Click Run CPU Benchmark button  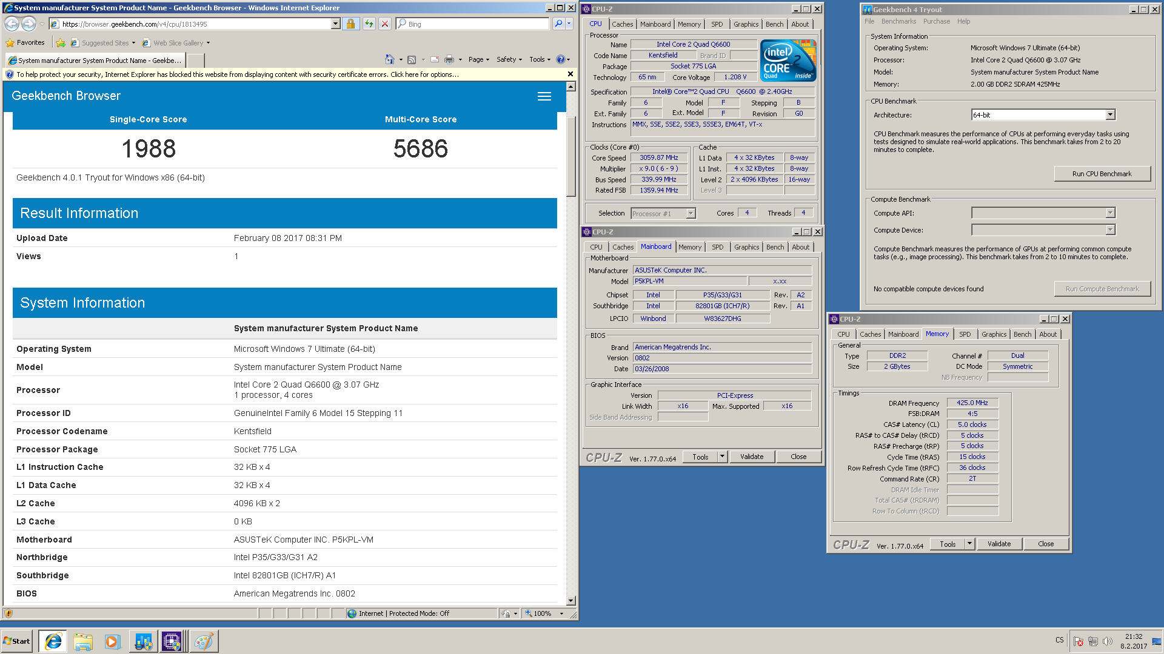click(x=1102, y=174)
